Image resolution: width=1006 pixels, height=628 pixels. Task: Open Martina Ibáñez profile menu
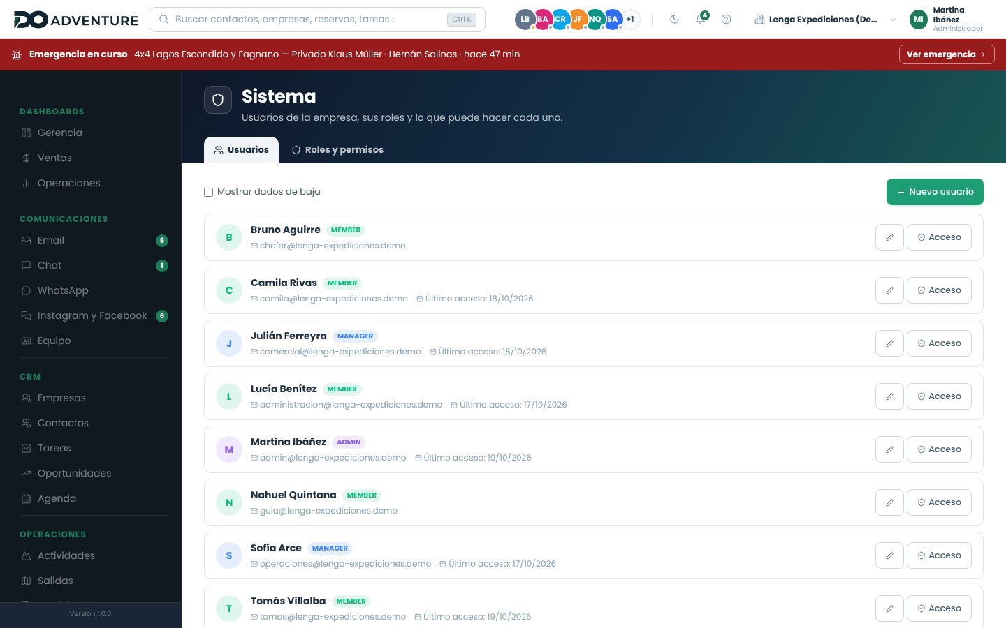click(x=947, y=20)
